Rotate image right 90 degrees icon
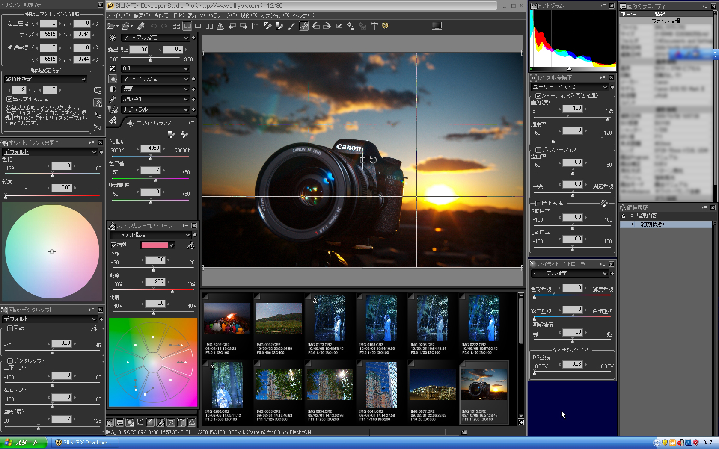The width and height of the screenshot is (719, 449). pos(327,26)
